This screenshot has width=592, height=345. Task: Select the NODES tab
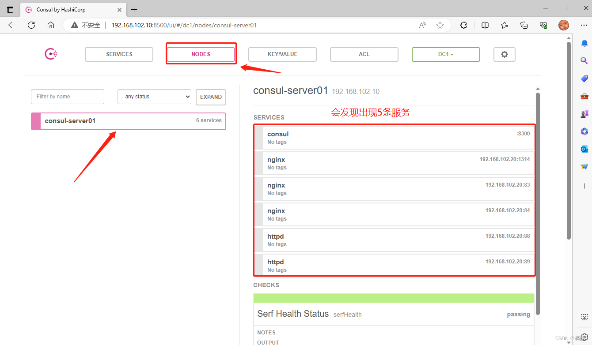(201, 54)
